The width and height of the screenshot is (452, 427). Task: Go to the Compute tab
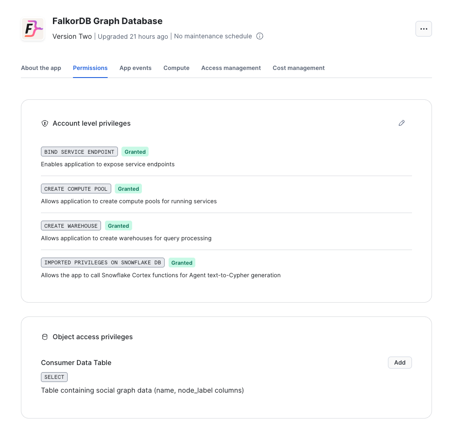coord(177,68)
